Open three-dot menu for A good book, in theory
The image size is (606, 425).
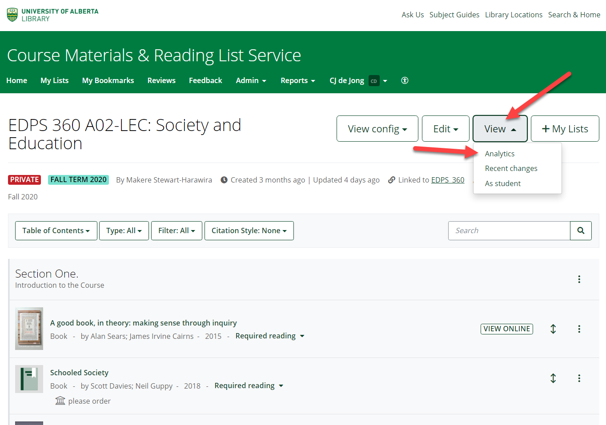coord(579,329)
